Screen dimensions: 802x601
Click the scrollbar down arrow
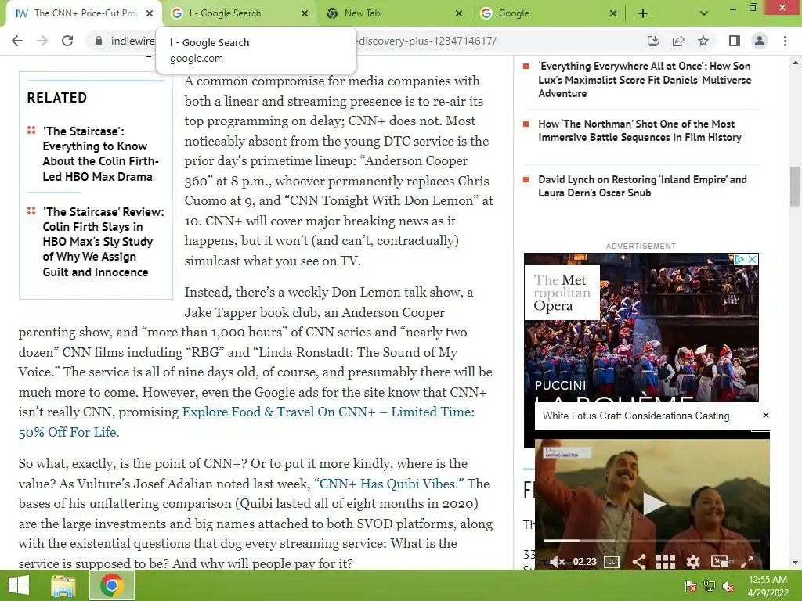pos(795,563)
